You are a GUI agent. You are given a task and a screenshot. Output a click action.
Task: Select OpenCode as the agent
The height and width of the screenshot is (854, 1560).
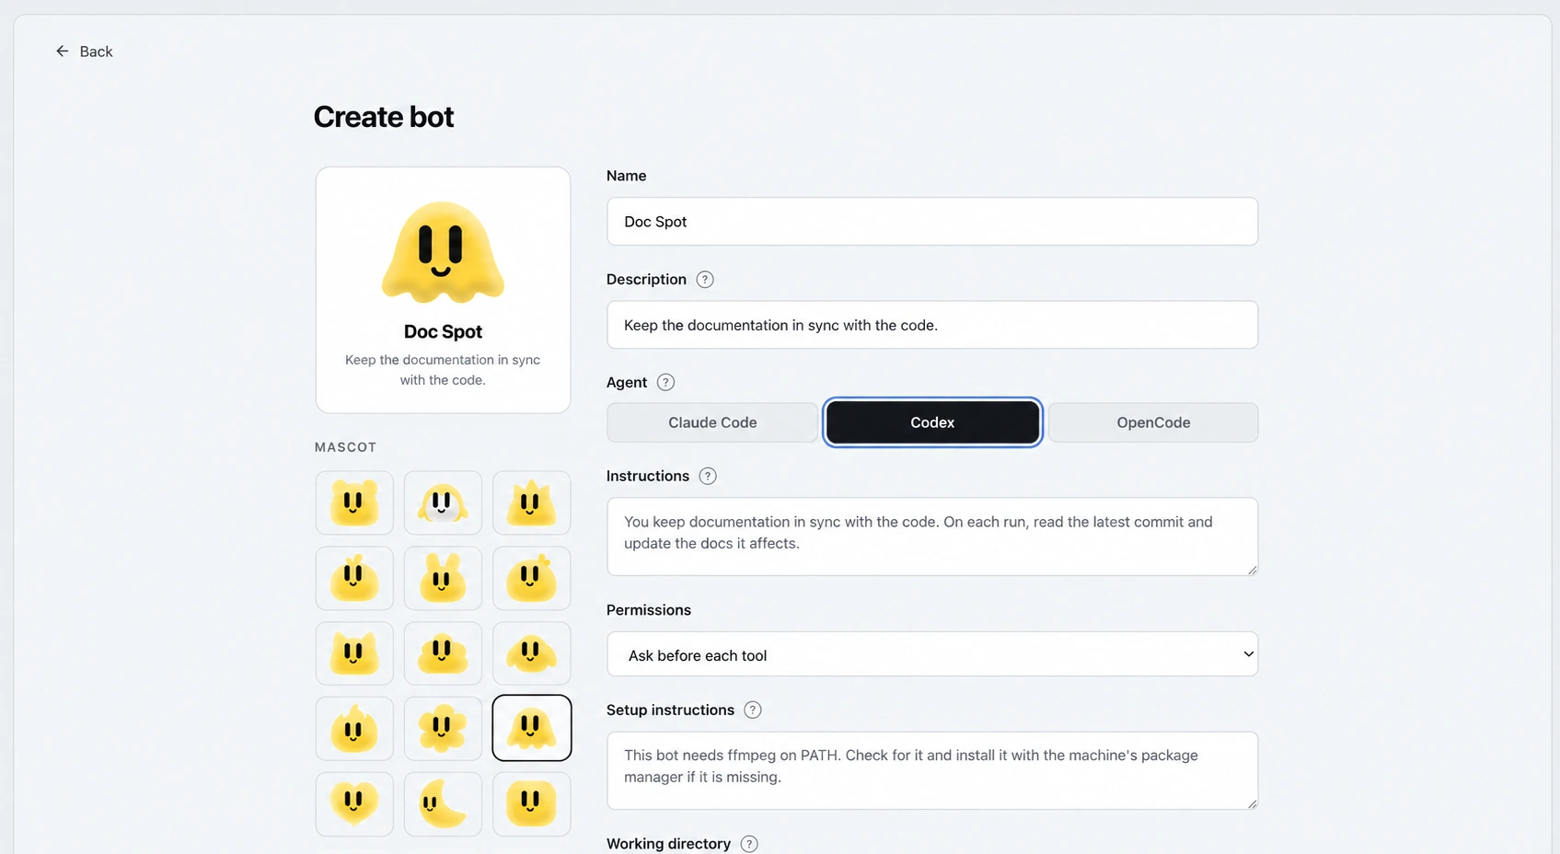(1153, 422)
